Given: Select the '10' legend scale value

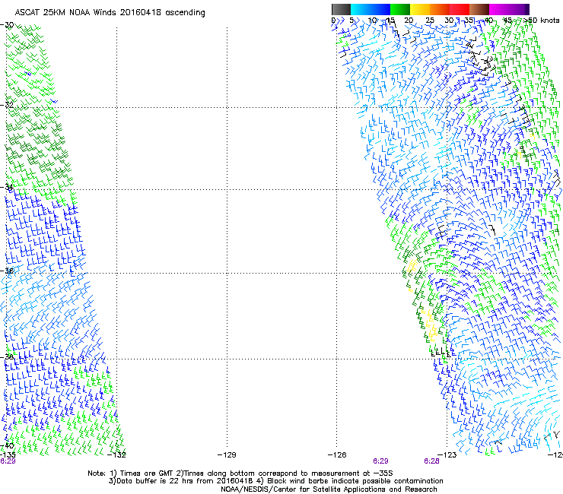Looking at the screenshot, I should click(x=372, y=21).
